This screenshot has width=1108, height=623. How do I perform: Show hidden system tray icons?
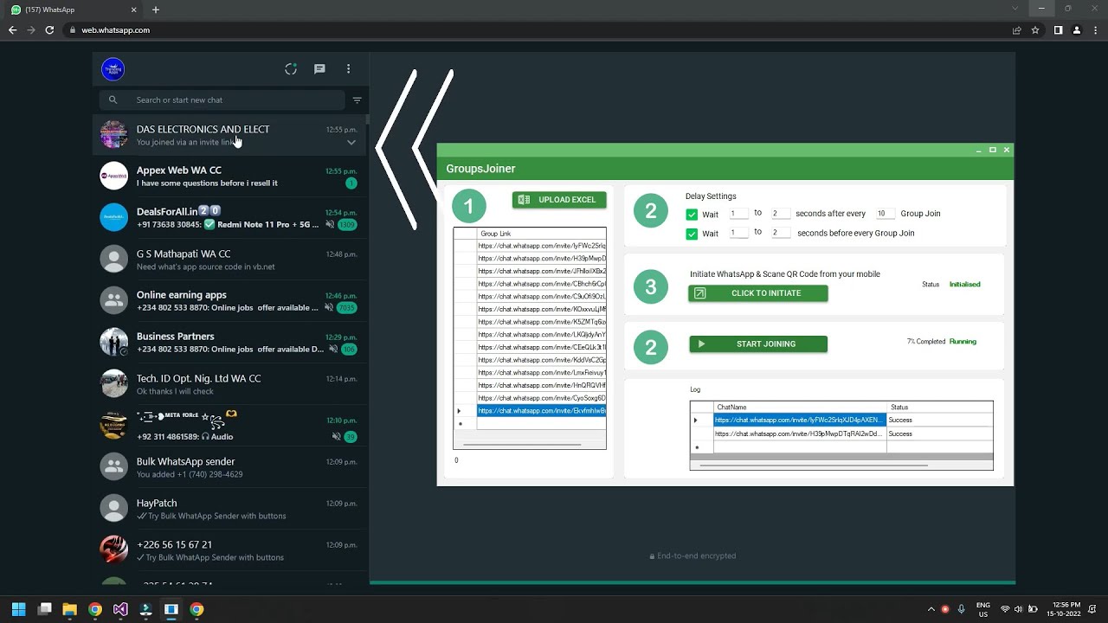[x=932, y=609]
